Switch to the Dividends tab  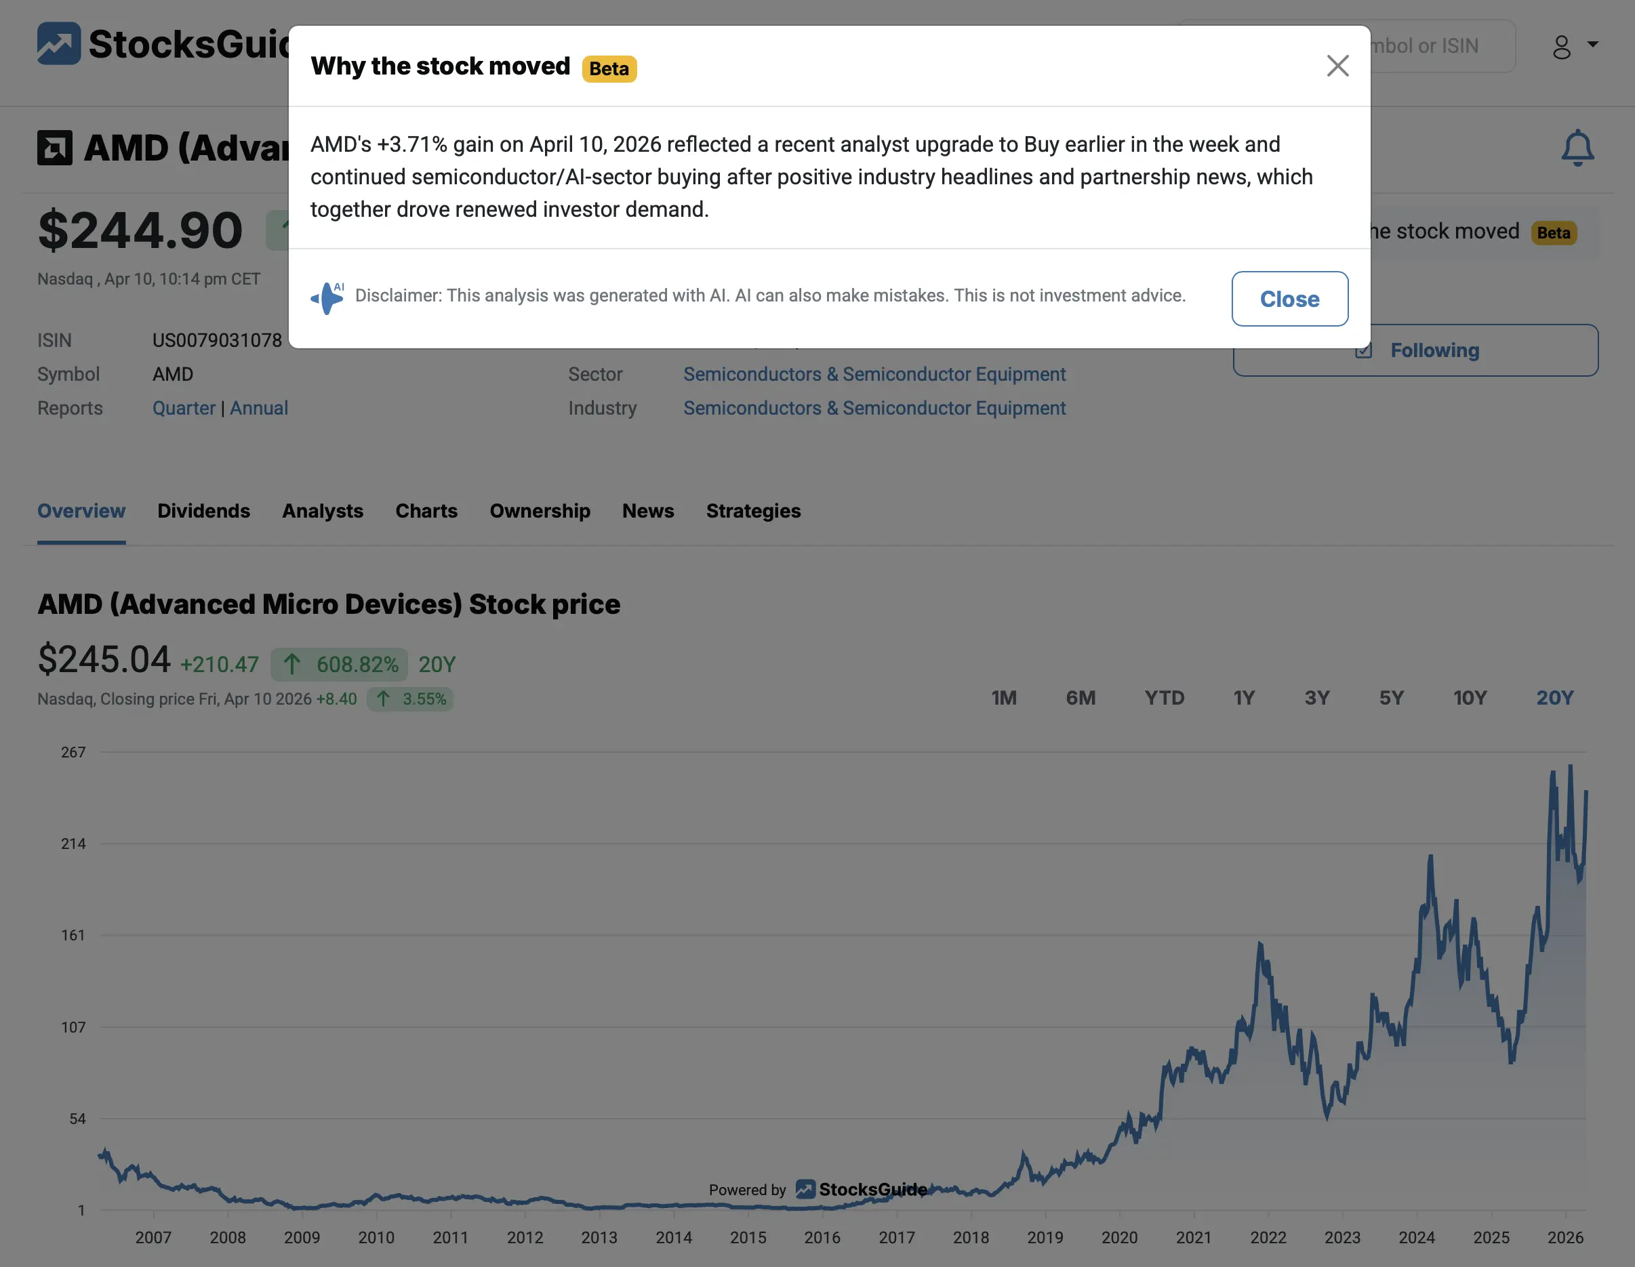pyautogui.click(x=203, y=510)
